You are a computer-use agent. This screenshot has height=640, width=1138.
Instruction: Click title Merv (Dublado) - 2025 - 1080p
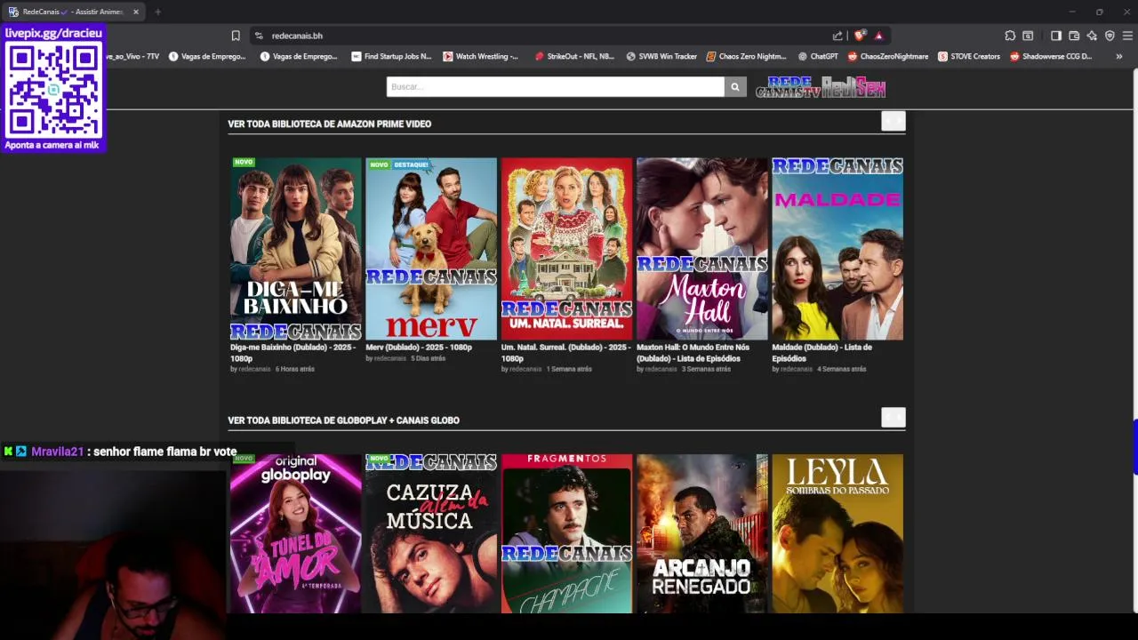(419, 348)
